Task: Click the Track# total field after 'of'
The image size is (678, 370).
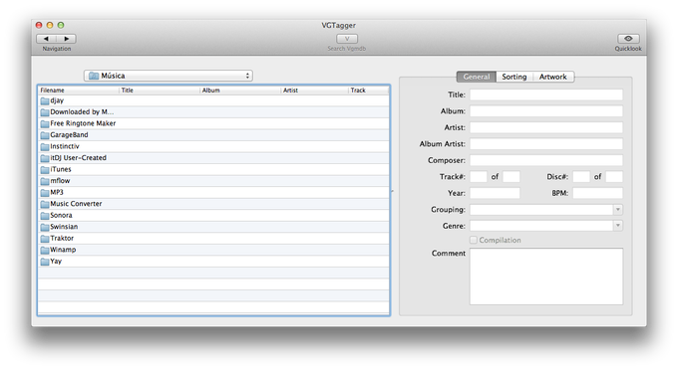Action: click(x=511, y=177)
